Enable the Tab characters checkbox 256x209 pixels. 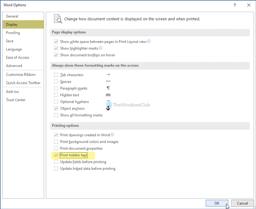[56, 75]
